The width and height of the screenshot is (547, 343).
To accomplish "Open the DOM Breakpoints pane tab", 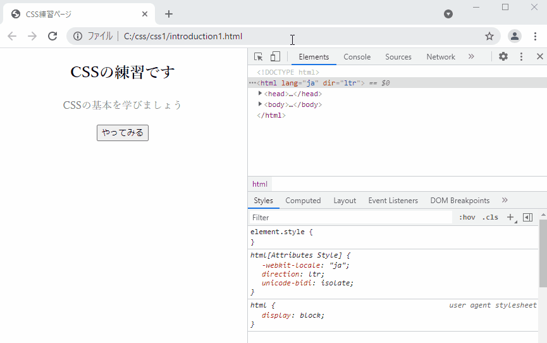I will [x=460, y=201].
